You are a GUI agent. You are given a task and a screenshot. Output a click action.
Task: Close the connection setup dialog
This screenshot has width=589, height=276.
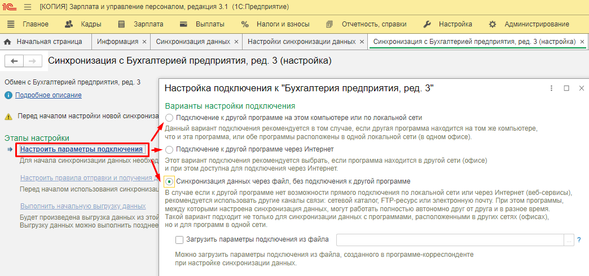[582, 88]
